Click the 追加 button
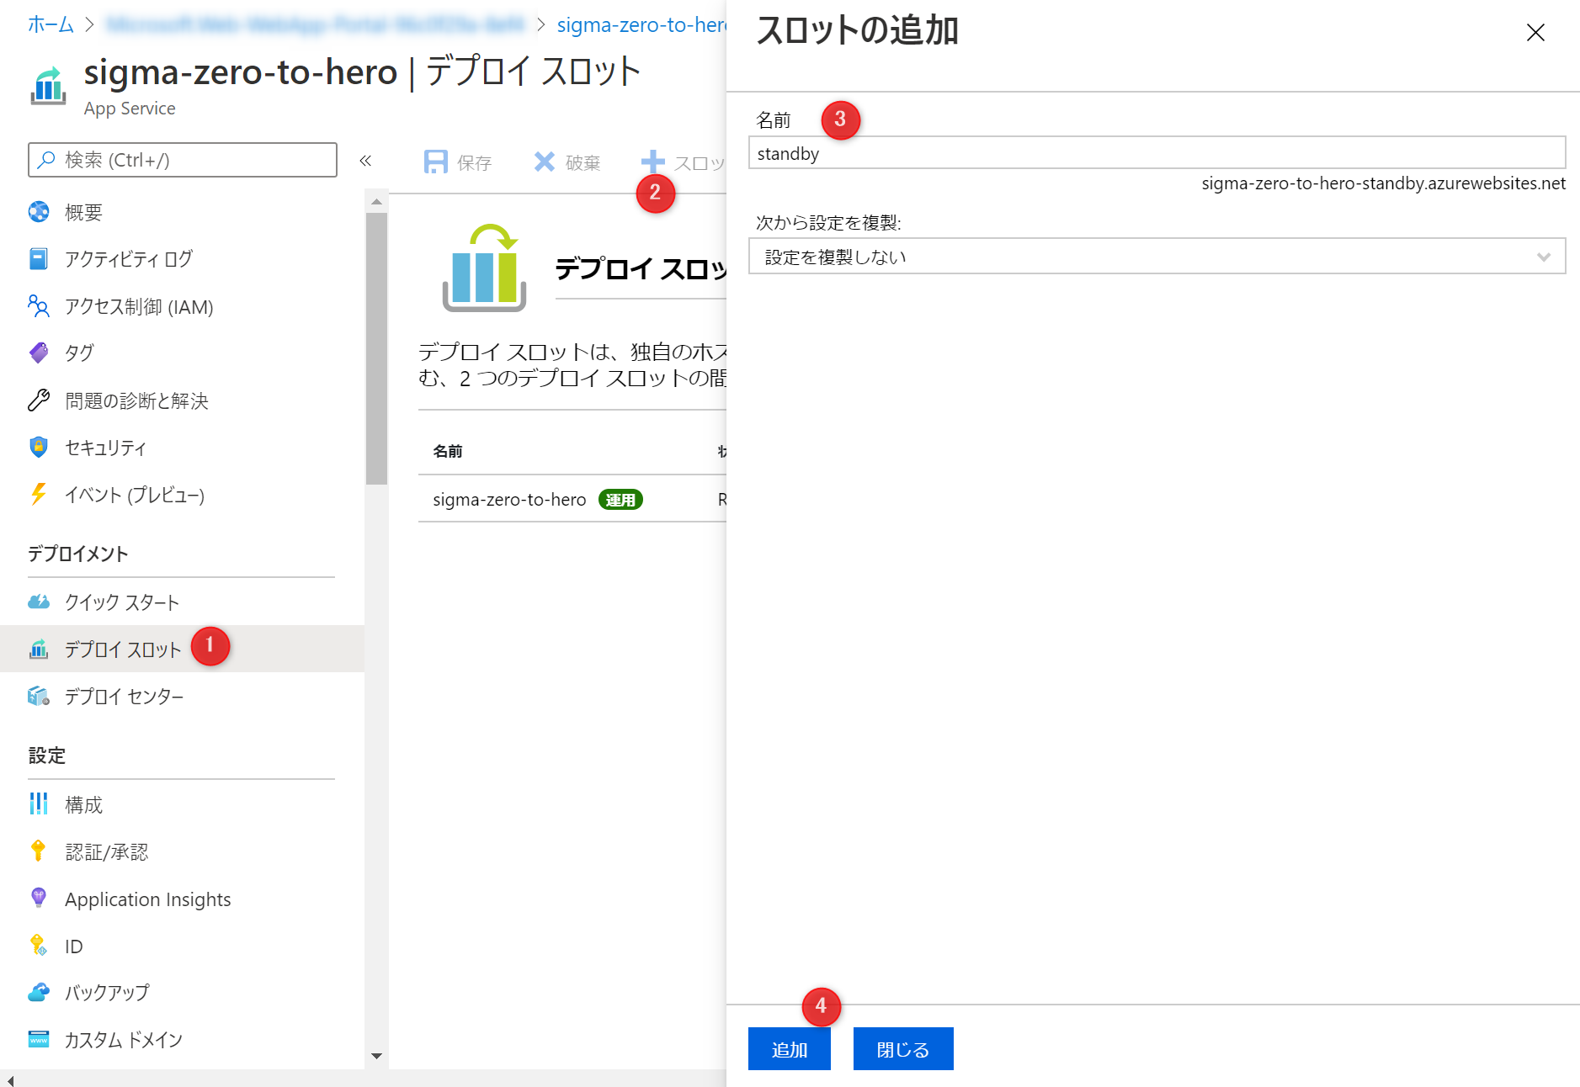The image size is (1580, 1087). [x=789, y=1049]
